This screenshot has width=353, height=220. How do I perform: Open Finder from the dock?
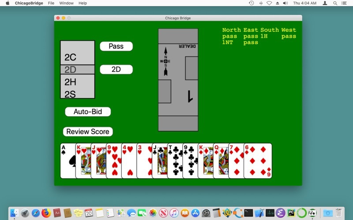coord(15,213)
